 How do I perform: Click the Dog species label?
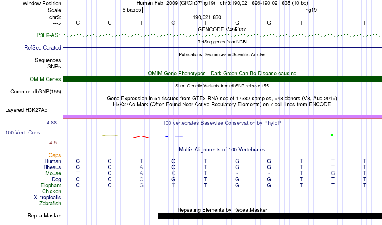tap(57, 180)
